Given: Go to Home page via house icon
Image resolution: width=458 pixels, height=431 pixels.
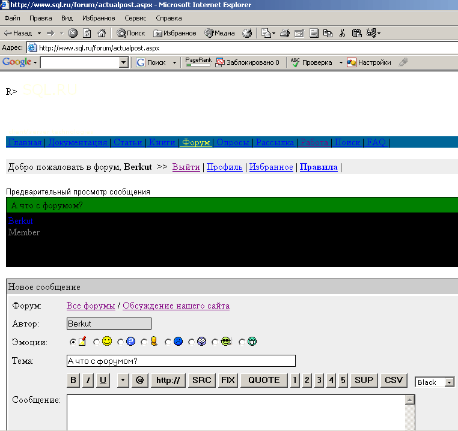Looking at the screenshot, I should (x=102, y=33).
